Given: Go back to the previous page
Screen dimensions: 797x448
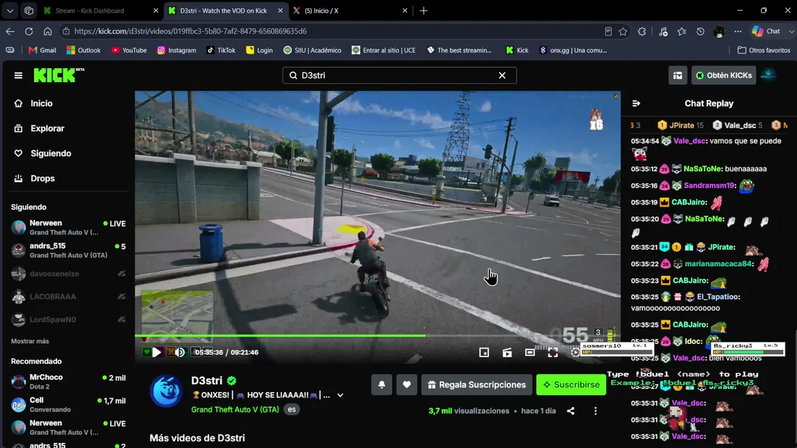Looking at the screenshot, I should click(x=10, y=31).
